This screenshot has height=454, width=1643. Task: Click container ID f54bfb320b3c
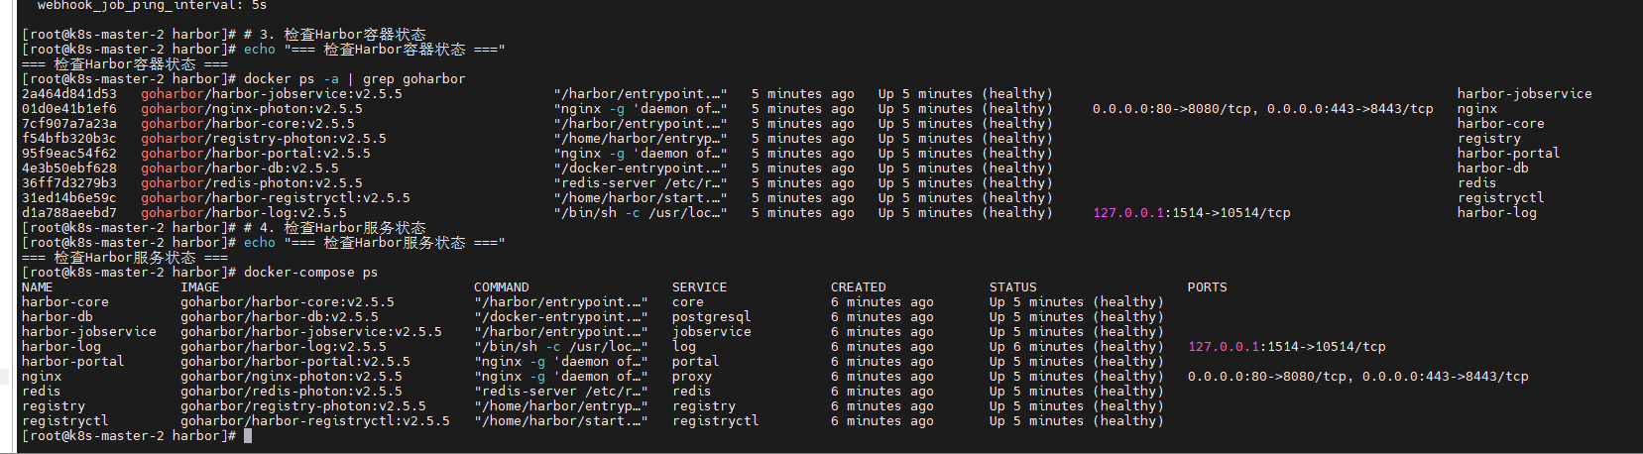(x=68, y=139)
